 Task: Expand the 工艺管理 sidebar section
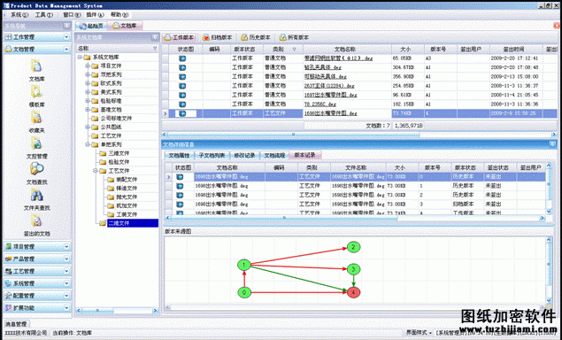tap(66, 271)
